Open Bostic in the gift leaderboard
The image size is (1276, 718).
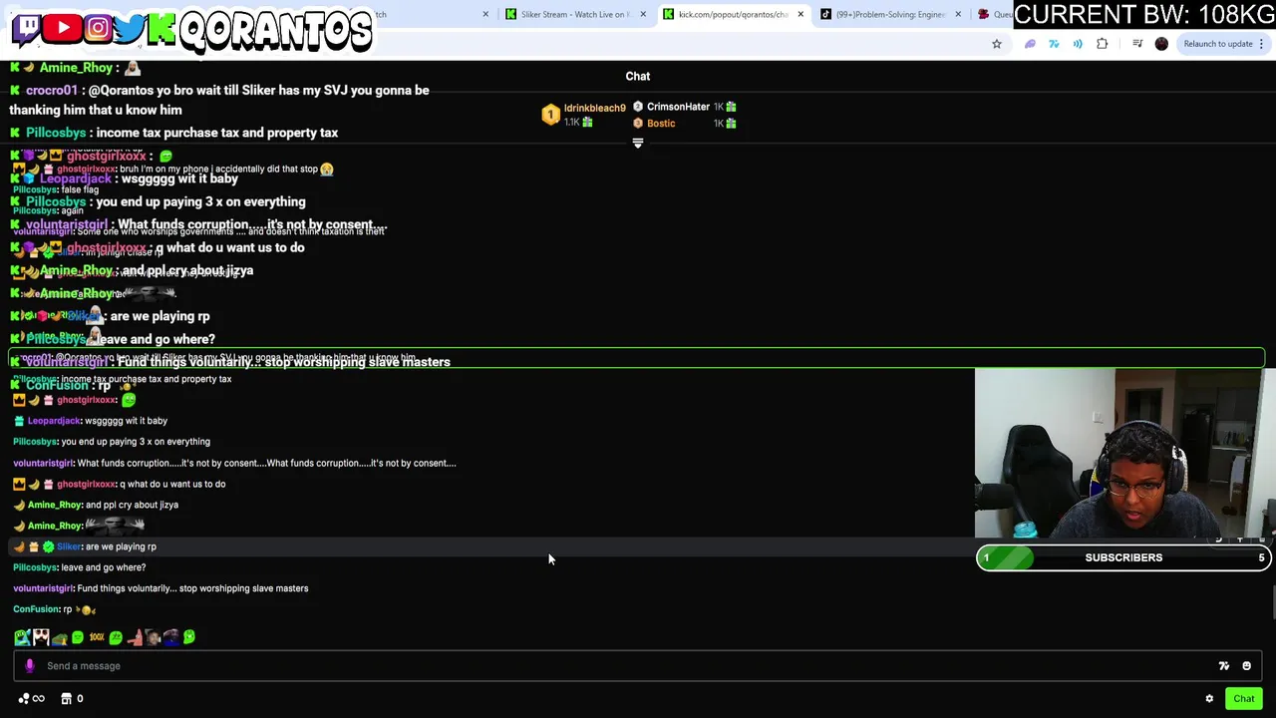661,124
